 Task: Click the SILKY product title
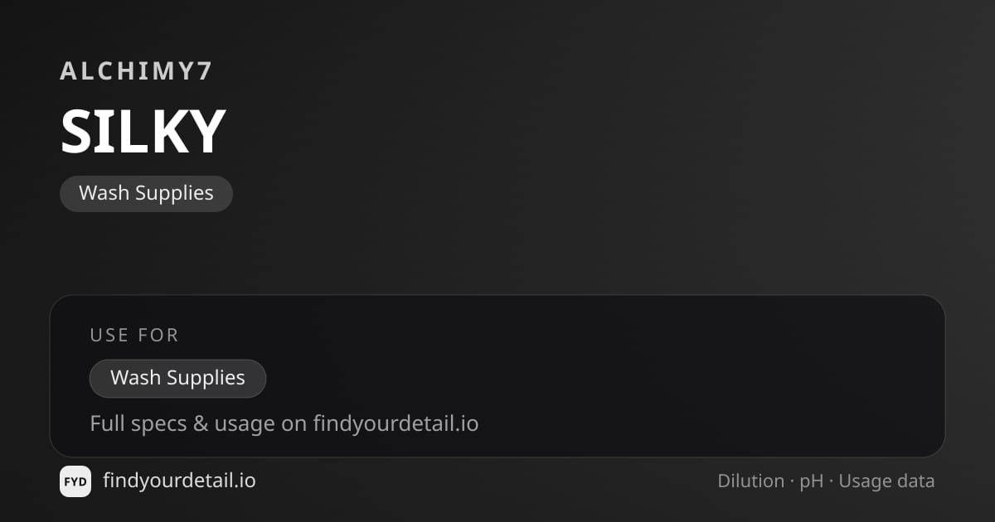tap(143, 131)
